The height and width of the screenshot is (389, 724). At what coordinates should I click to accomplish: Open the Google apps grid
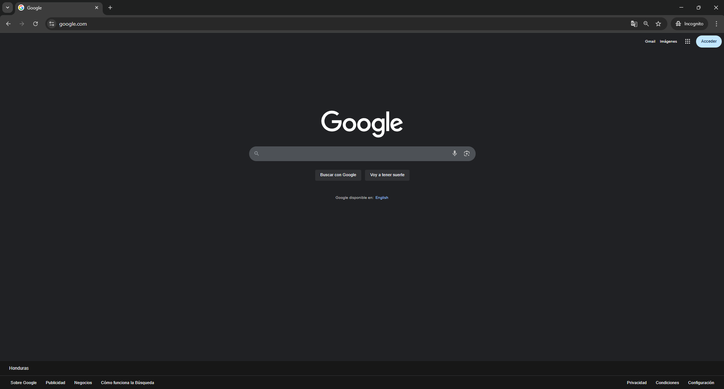688,42
